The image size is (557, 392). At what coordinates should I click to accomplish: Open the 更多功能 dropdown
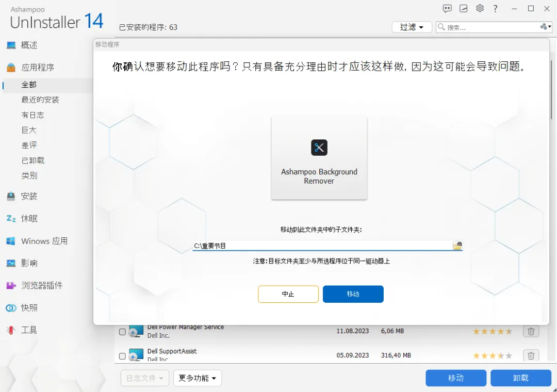pyautogui.click(x=198, y=378)
